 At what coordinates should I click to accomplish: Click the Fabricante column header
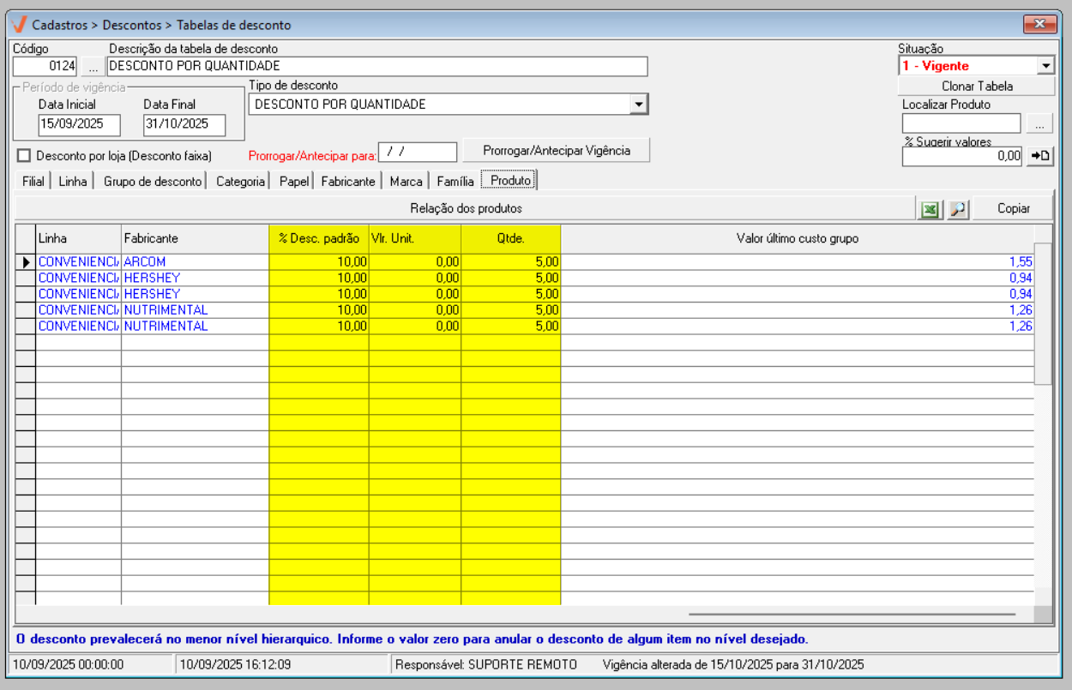(x=195, y=239)
